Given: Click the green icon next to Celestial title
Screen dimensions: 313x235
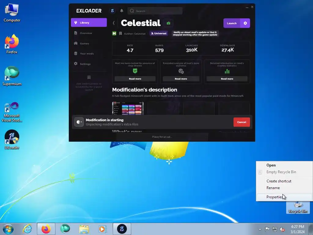Looking at the screenshot, I should (168, 23).
